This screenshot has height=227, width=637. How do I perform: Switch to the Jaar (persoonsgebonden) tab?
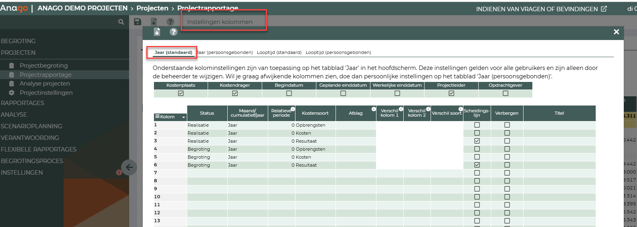(225, 52)
